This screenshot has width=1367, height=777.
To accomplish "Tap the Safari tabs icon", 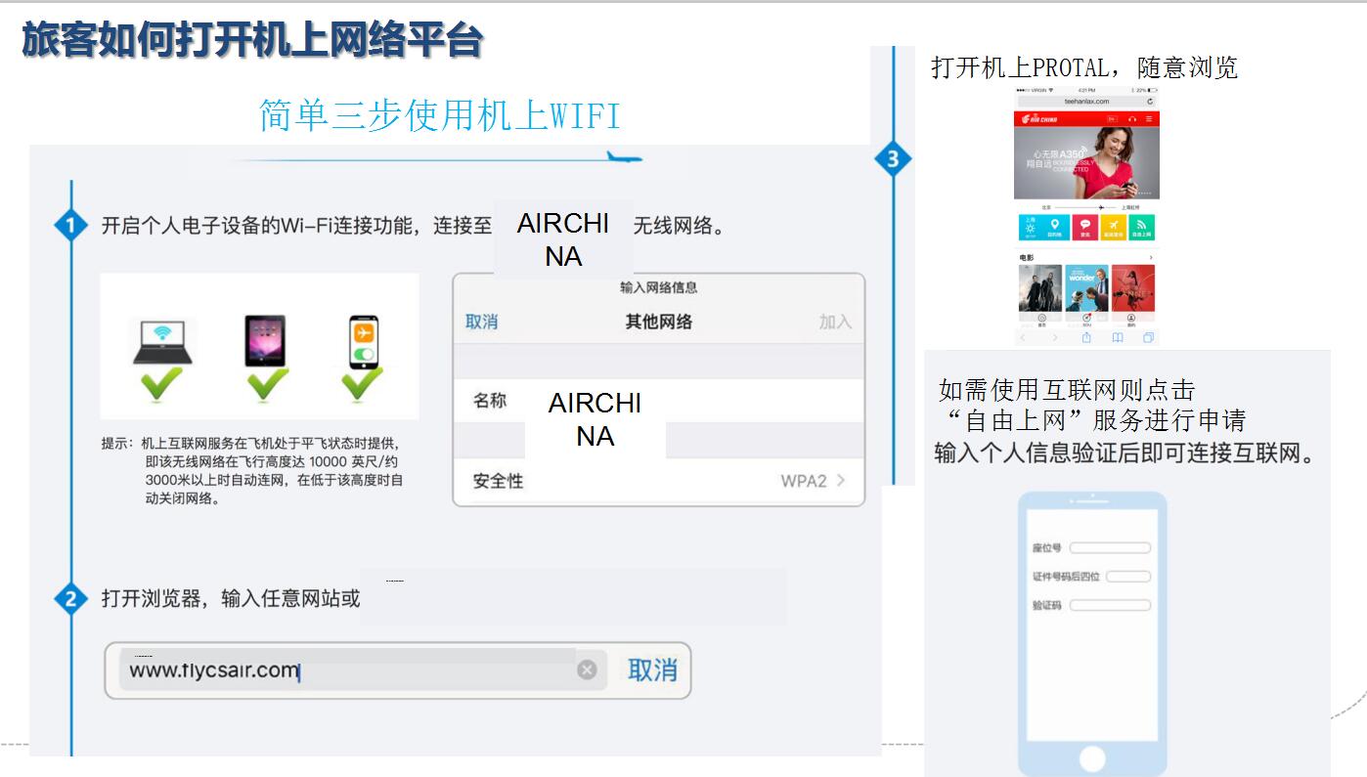I will [x=1148, y=337].
